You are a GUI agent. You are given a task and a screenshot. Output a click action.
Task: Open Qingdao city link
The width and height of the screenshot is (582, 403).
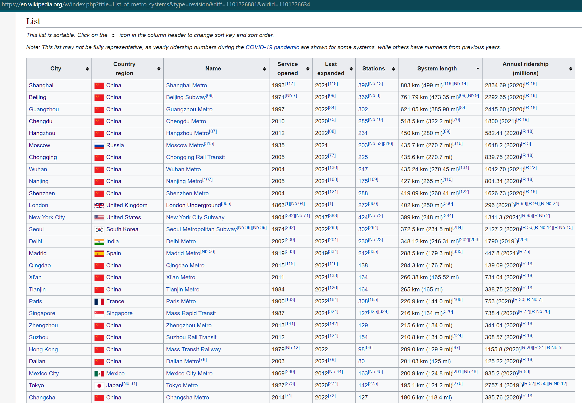(40, 265)
